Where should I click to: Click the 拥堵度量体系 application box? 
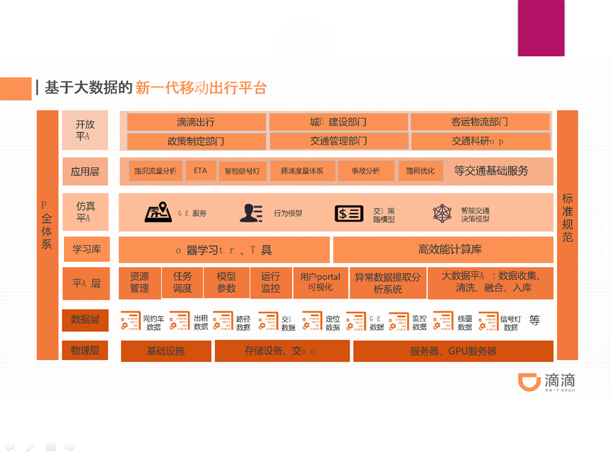point(302,171)
